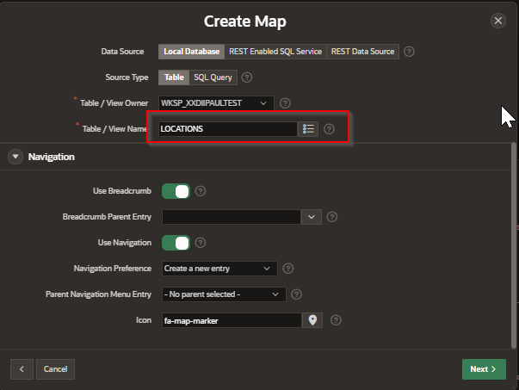Go to Next wizard step
519x390 pixels.
pyautogui.click(x=484, y=369)
